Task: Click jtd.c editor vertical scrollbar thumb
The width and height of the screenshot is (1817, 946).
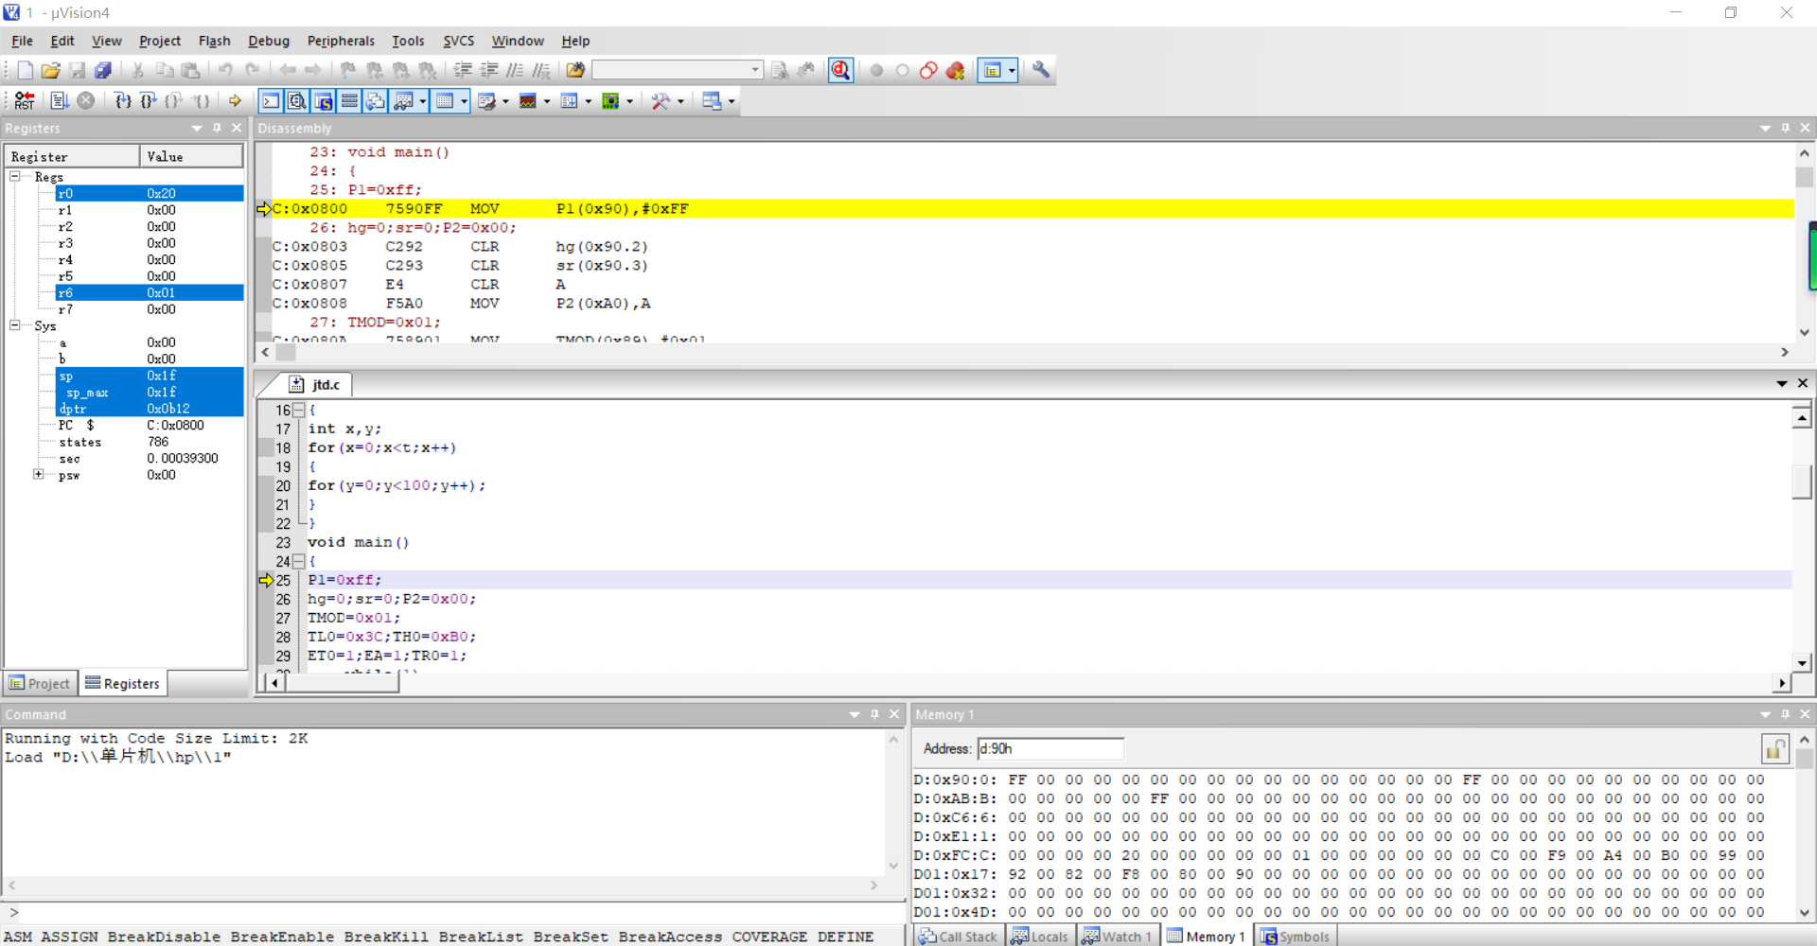Action: pyautogui.click(x=1802, y=482)
